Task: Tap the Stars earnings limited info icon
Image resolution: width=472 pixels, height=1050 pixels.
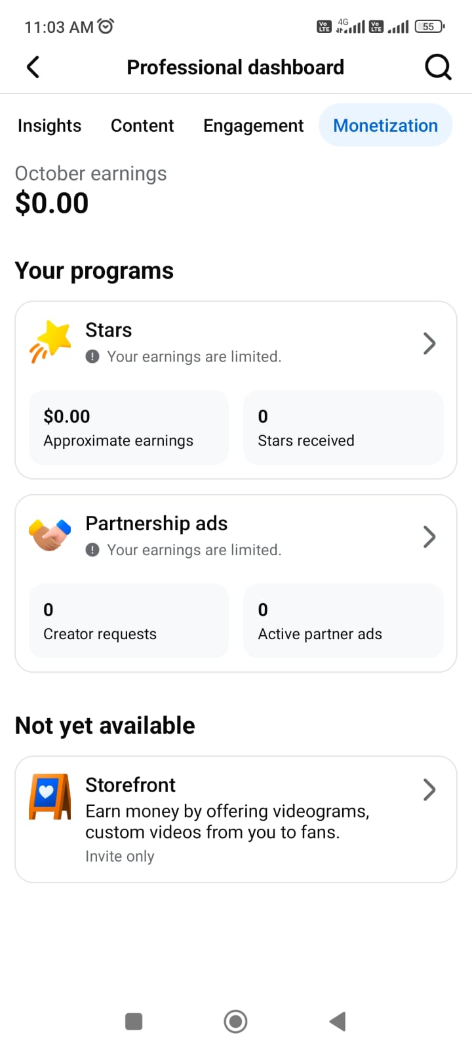Action: pos(92,356)
